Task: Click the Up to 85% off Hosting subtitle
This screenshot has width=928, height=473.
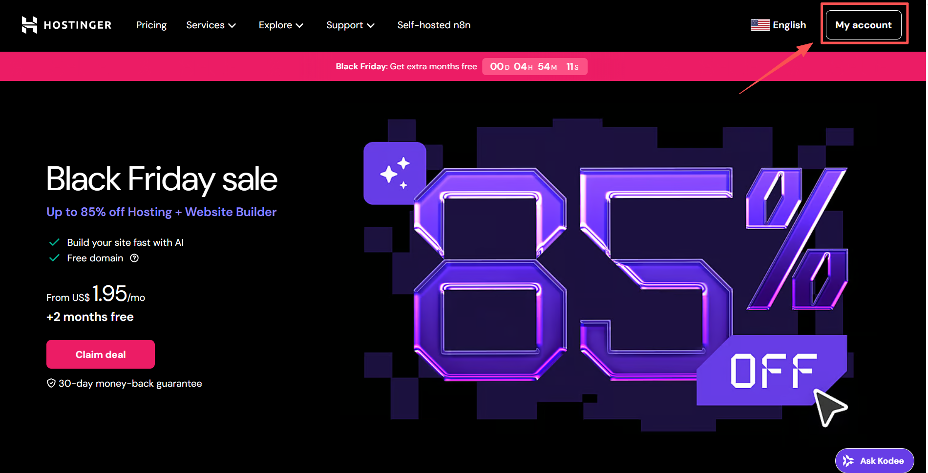Action: click(x=161, y=212)
